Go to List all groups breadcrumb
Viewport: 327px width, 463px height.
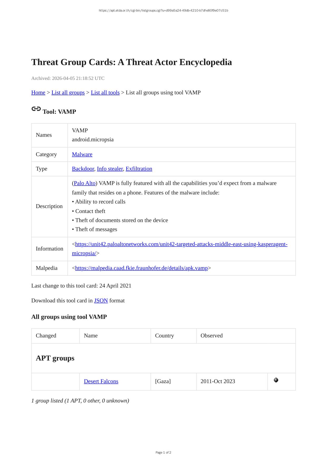point(68,93)
